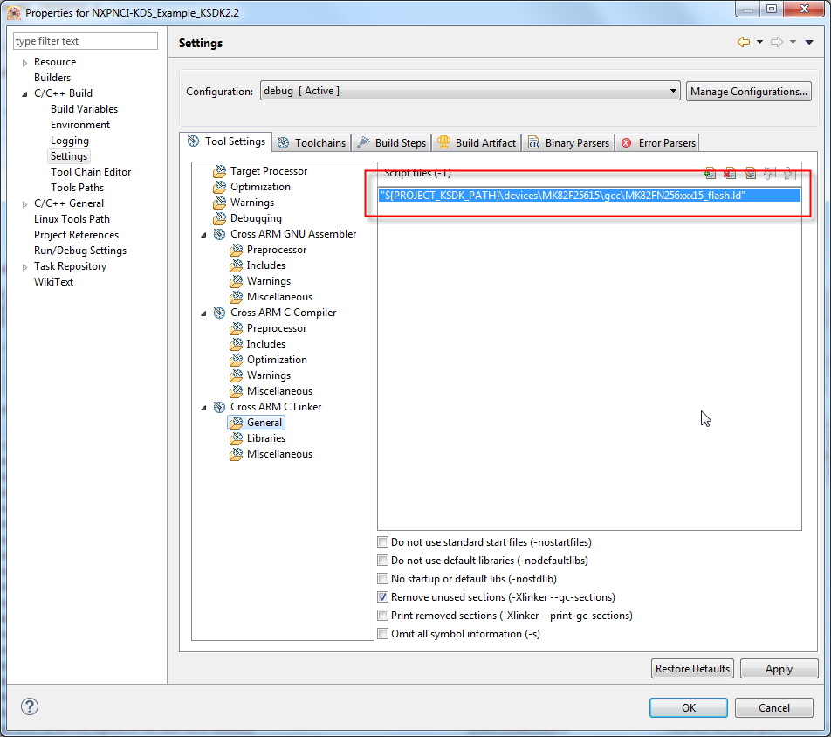
Task: Expand the C/C++ General node
Action: 25,204
